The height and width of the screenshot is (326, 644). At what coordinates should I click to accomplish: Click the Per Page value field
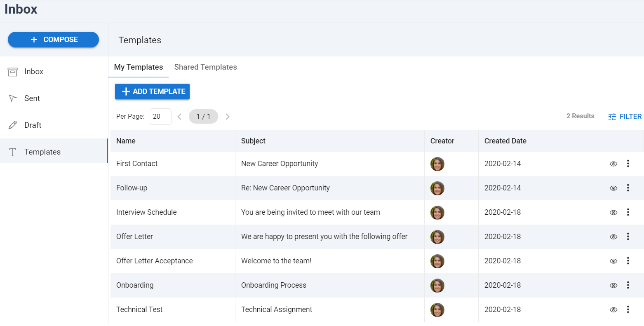click(160, 116)
